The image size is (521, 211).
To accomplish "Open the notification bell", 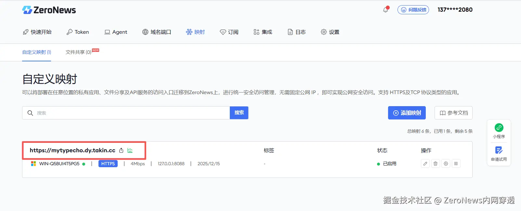I will tap(385, 10).
